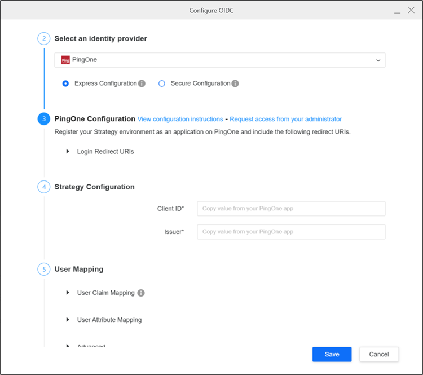The image size is (423, 375).
Task: Click the User Claim Mapping info icon
Action: point(141,293)
